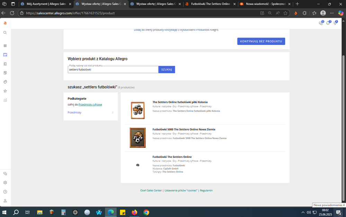
Task: Open the highlighted assortment icon in sidebar
Action: click(5, 55)
